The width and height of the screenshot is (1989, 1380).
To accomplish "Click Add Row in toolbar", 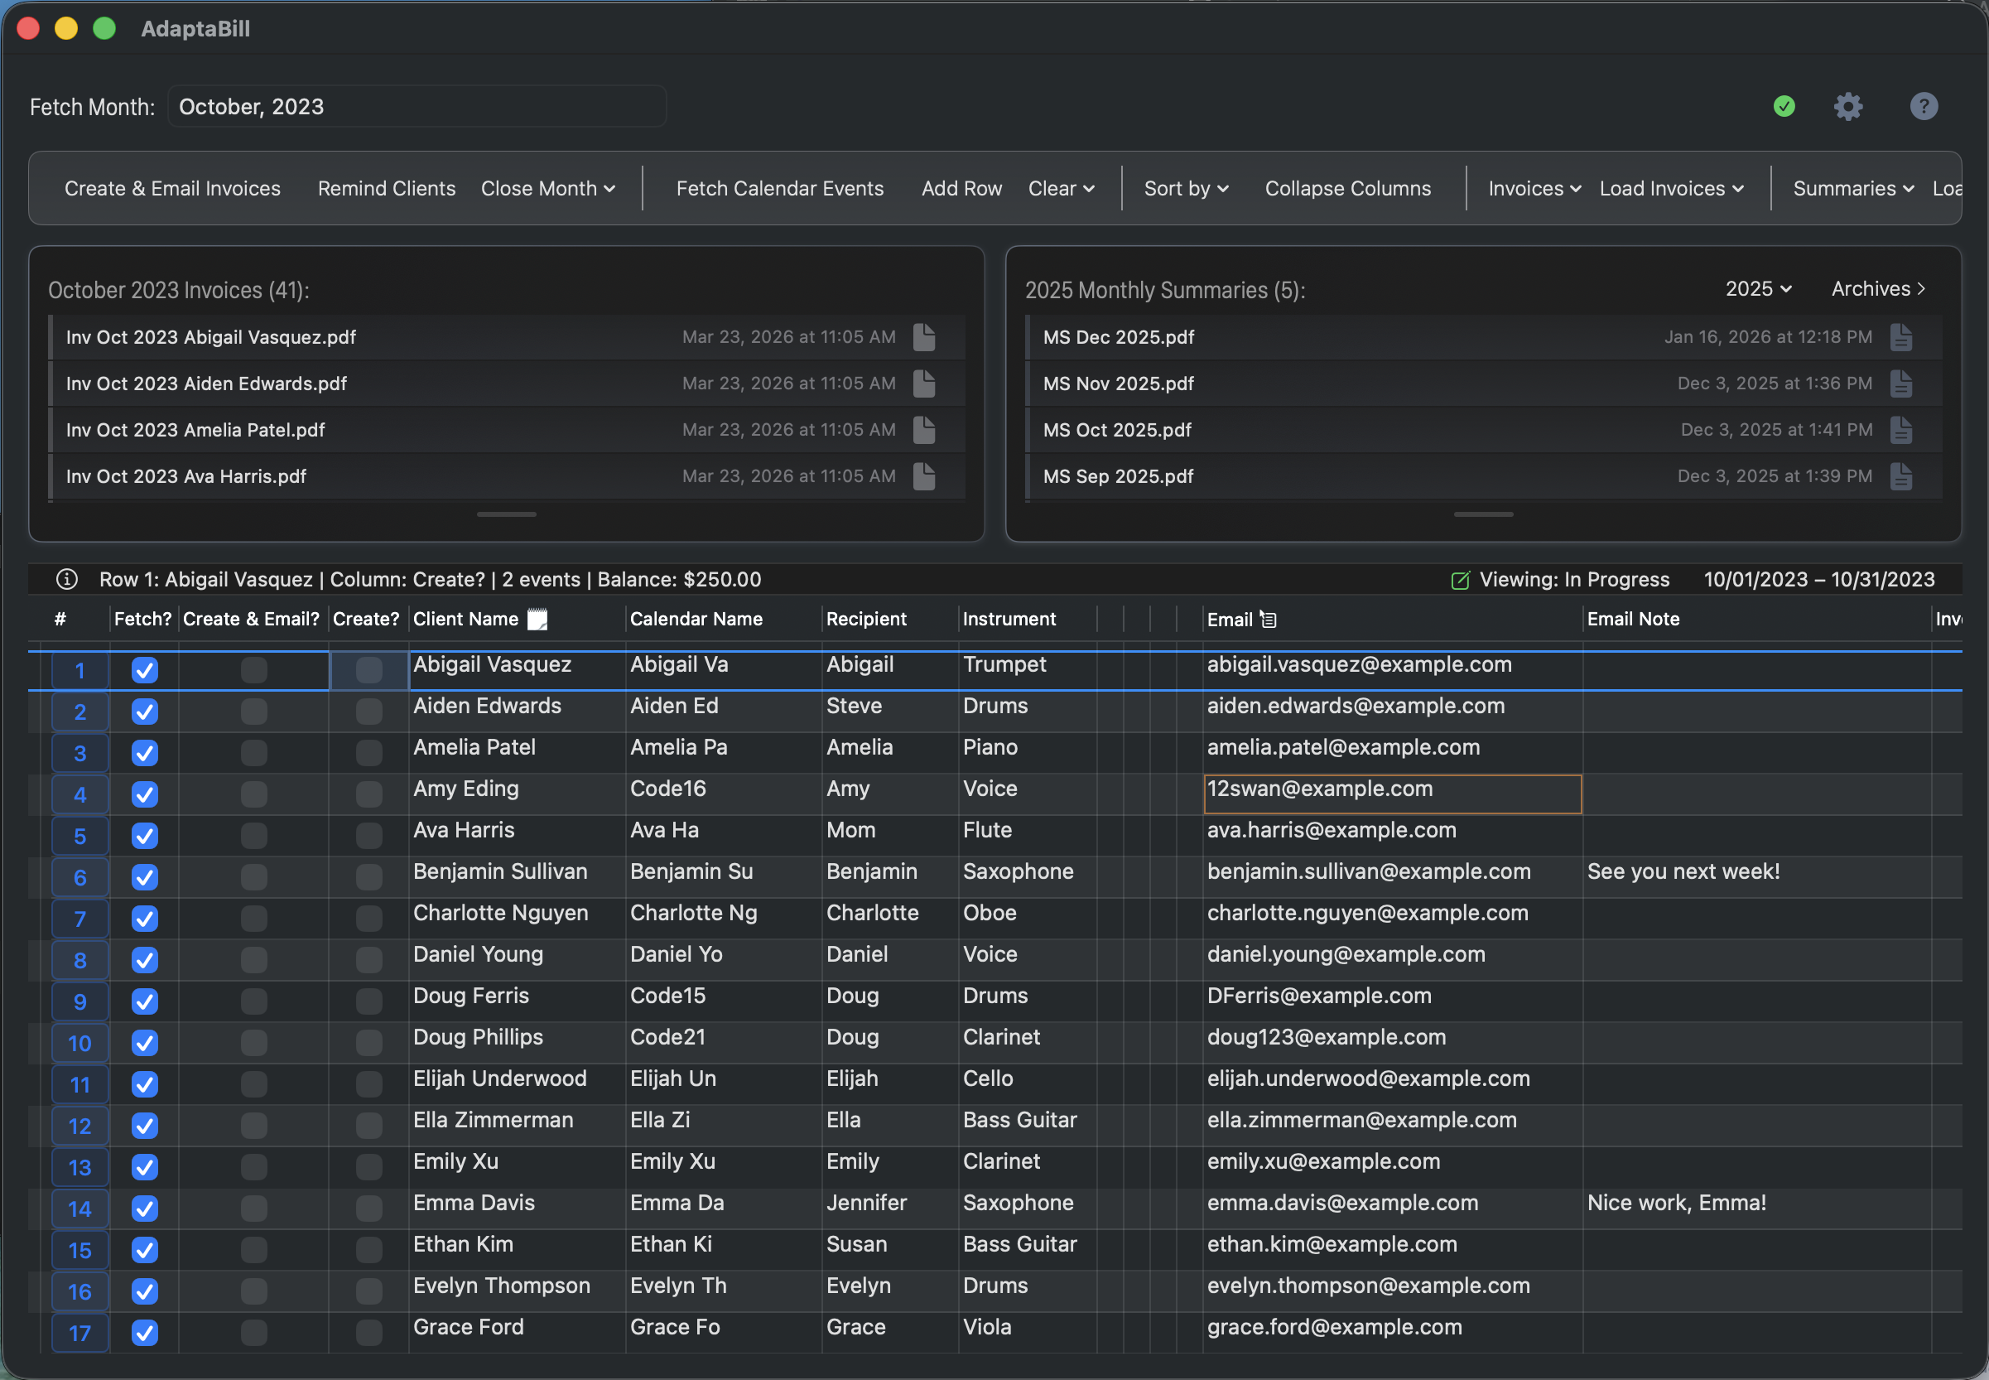I will pos(961,189).
